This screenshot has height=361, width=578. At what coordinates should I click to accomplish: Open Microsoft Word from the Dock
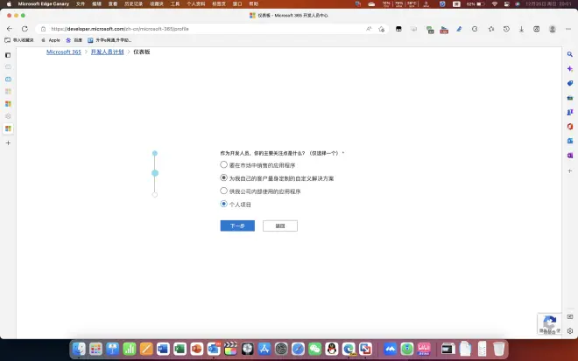tap(163, 349)
